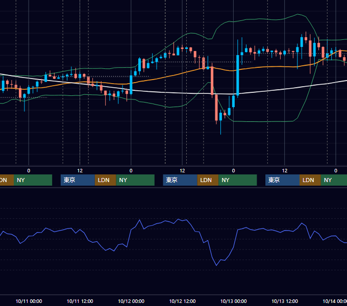Click the hour label 12 above 10/13 12:00
This screenshot has height=306, width=347.
pyautogui.click(x=285, y=171)
